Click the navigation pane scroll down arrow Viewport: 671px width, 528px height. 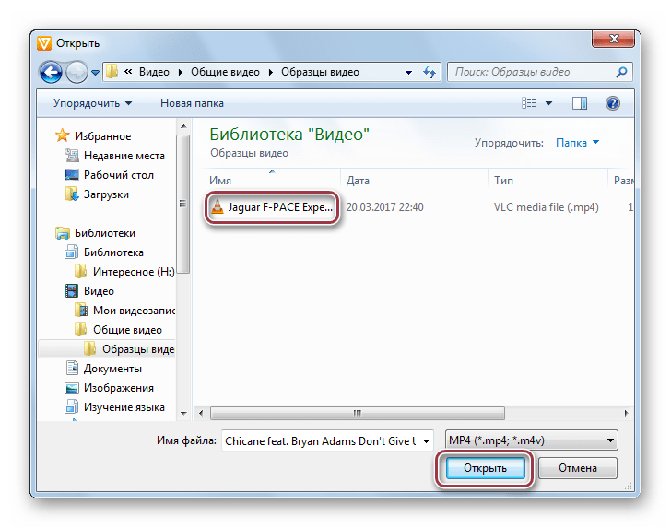(x=183, y=413)
